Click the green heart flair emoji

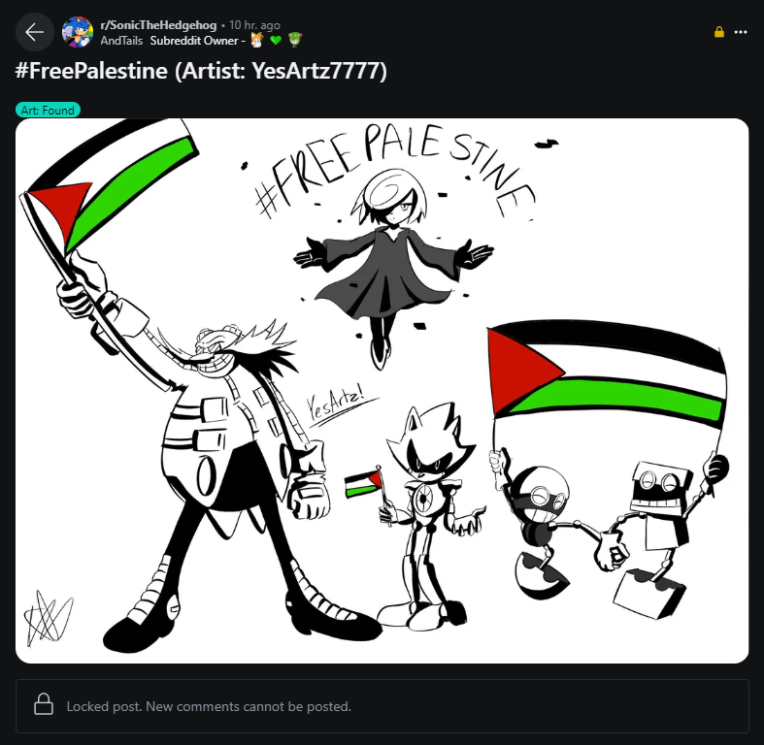[276, 41]
